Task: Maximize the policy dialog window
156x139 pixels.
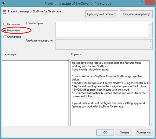Action: coord(142,3)
